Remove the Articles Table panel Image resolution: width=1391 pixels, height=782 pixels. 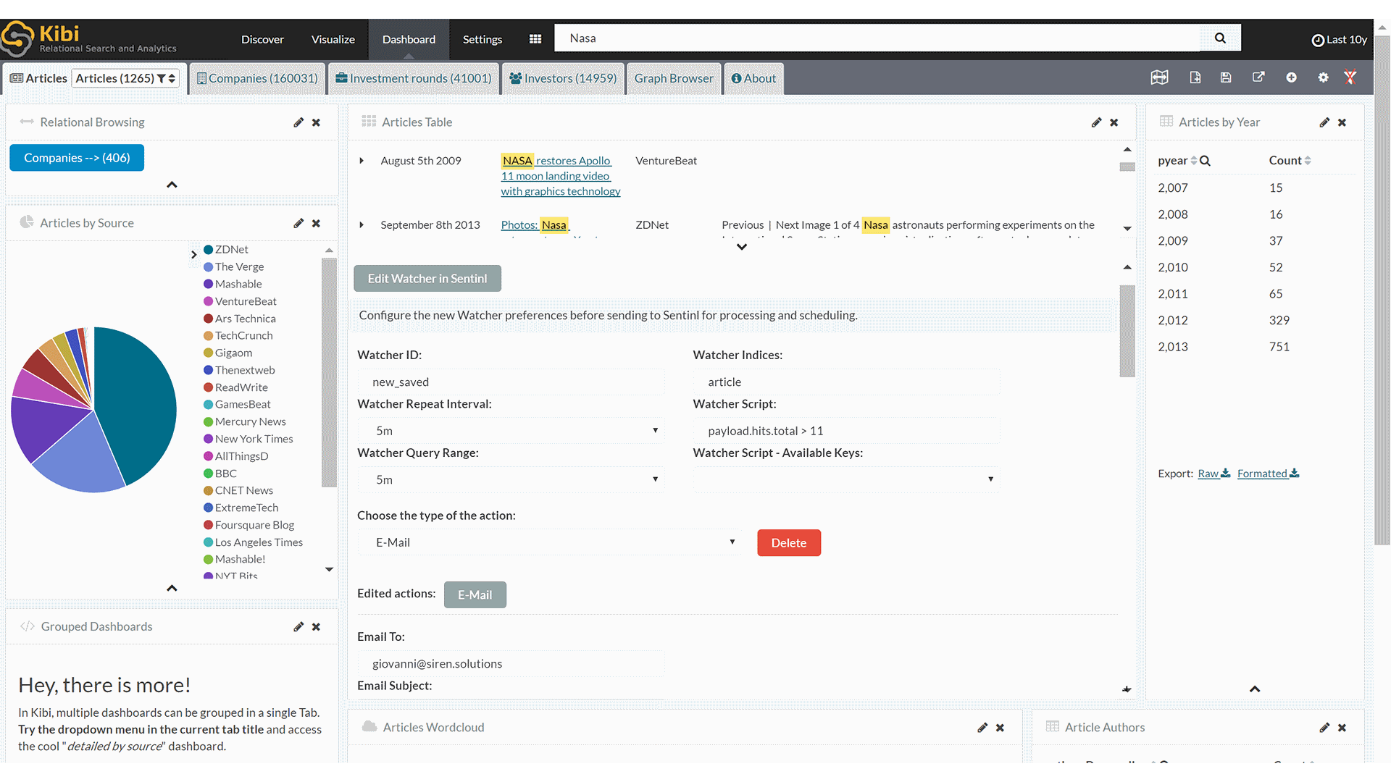pos(1114,122)
